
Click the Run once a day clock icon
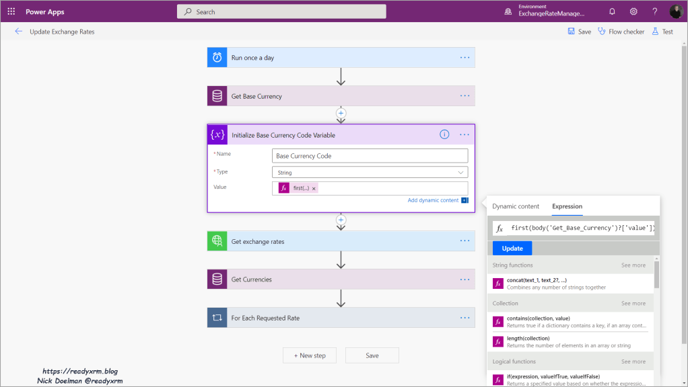(x=217, y=58)
